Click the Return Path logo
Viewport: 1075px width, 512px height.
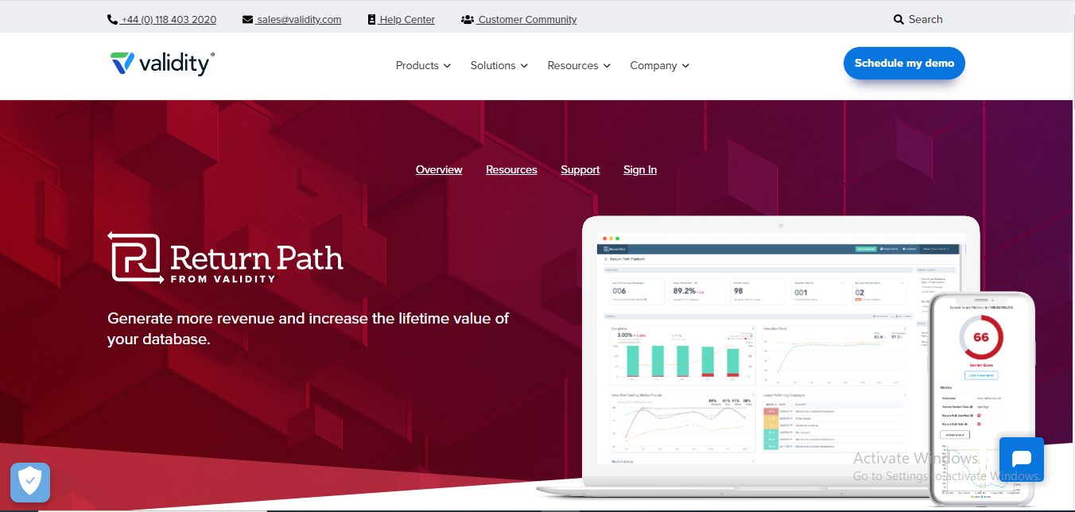pyautogui.click(x=226, y=257)
